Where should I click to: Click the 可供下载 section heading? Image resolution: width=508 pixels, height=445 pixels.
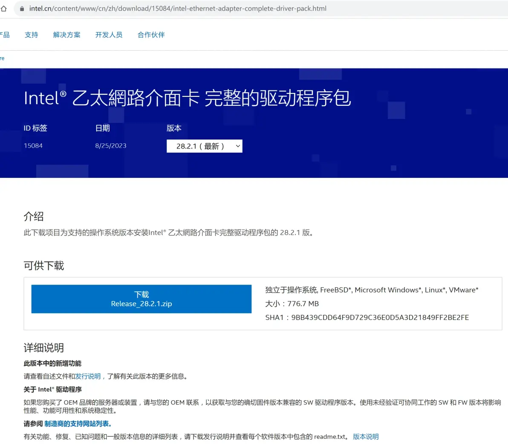44,266
